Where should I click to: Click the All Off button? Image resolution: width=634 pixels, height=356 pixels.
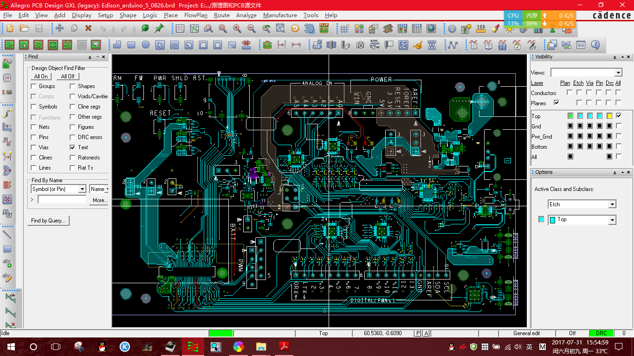68,76
